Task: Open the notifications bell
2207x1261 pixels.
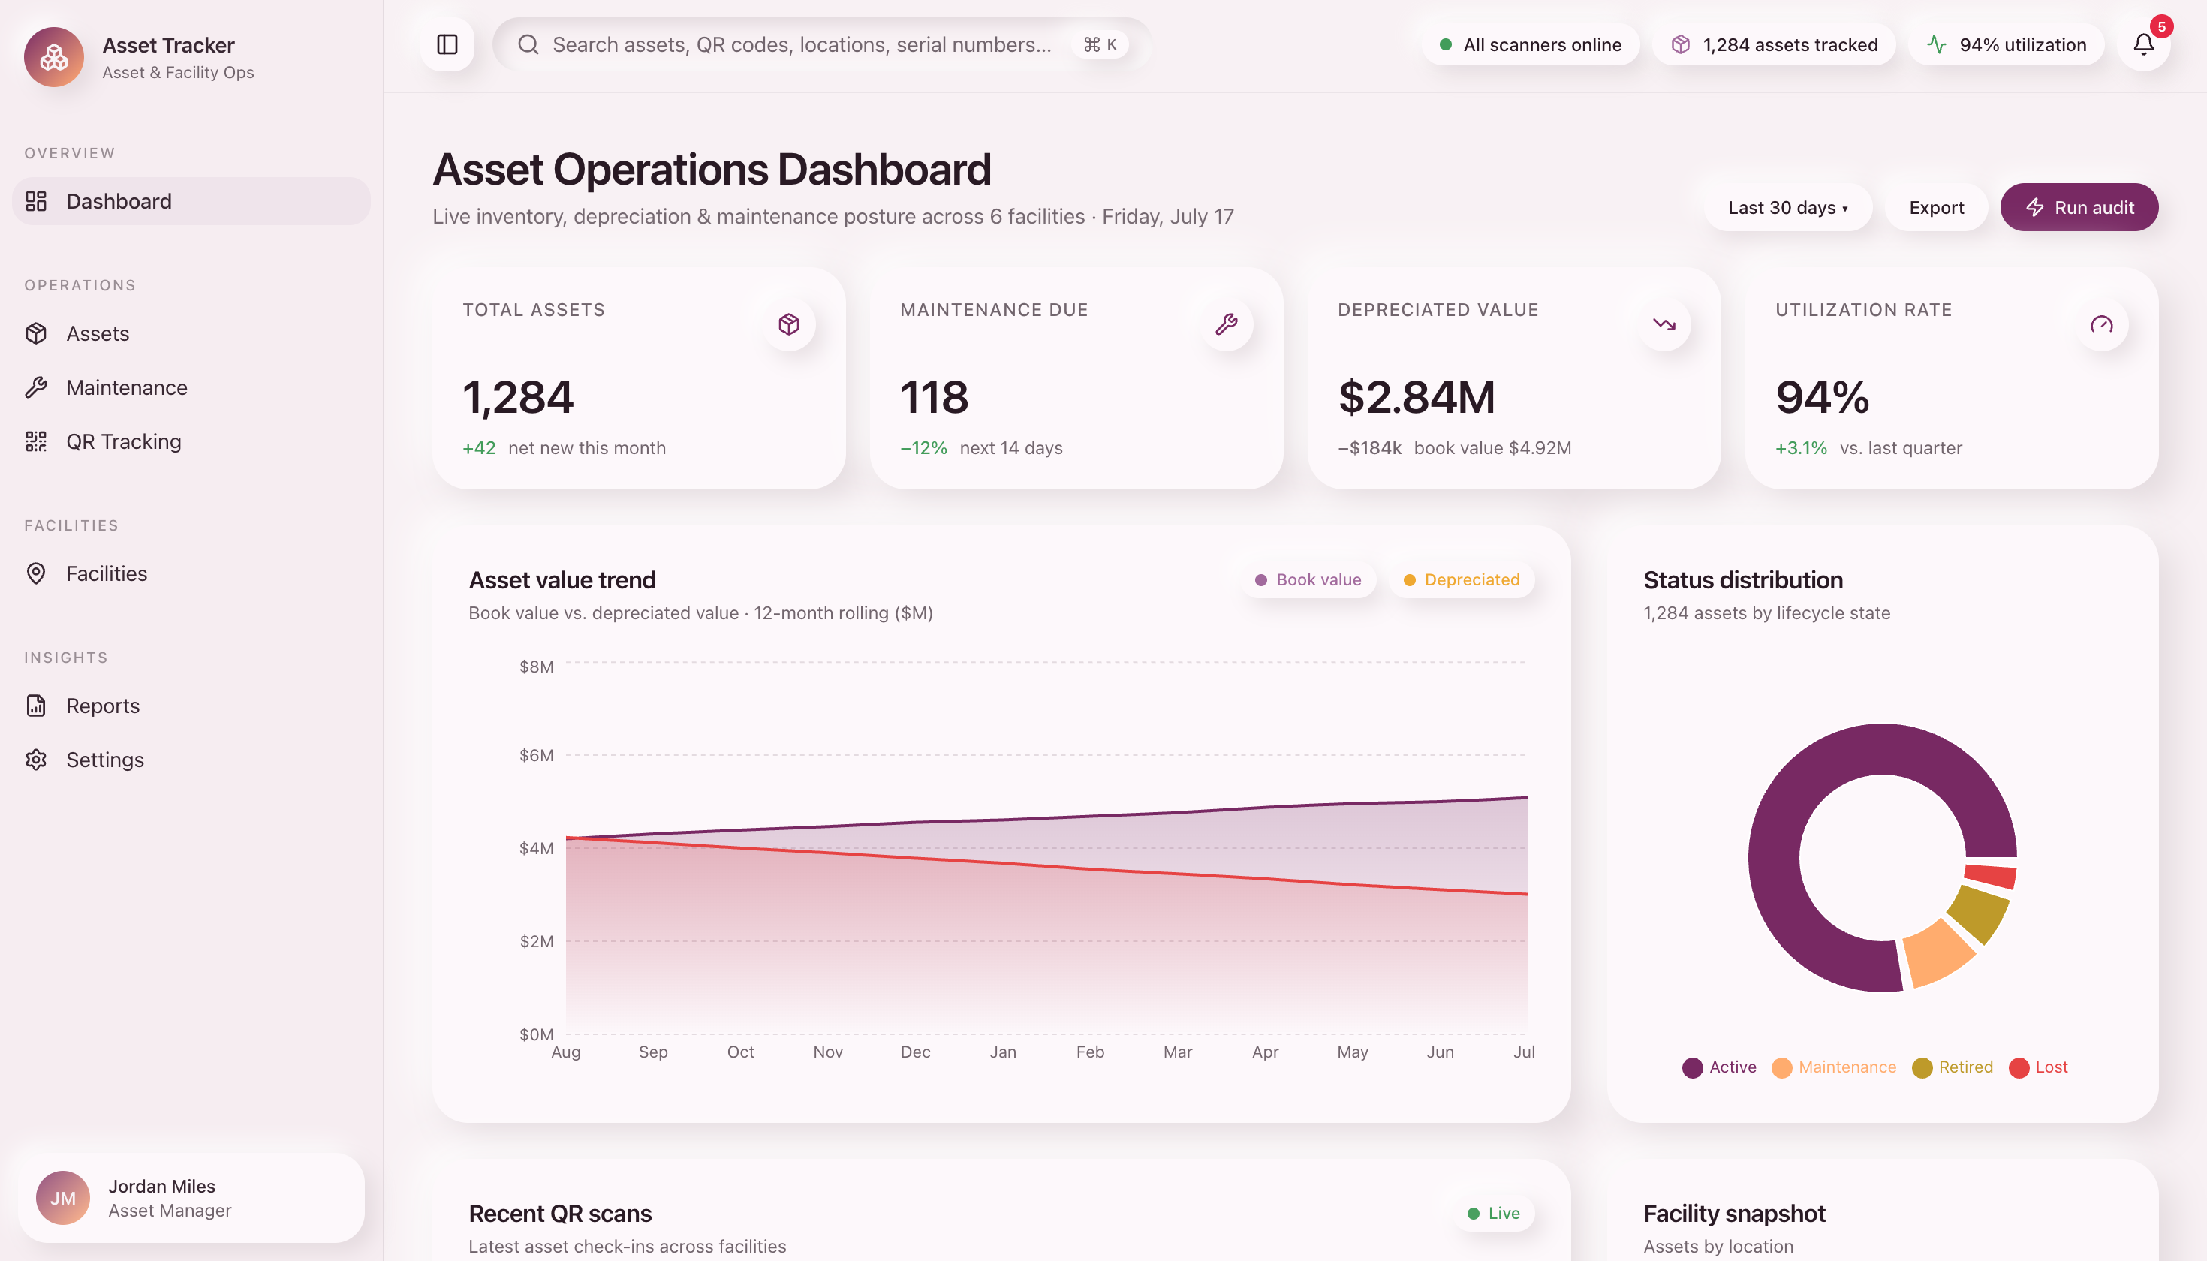Action: coord(2143,44)
